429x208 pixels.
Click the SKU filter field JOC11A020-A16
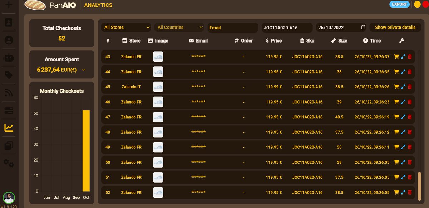click(287, 28)
